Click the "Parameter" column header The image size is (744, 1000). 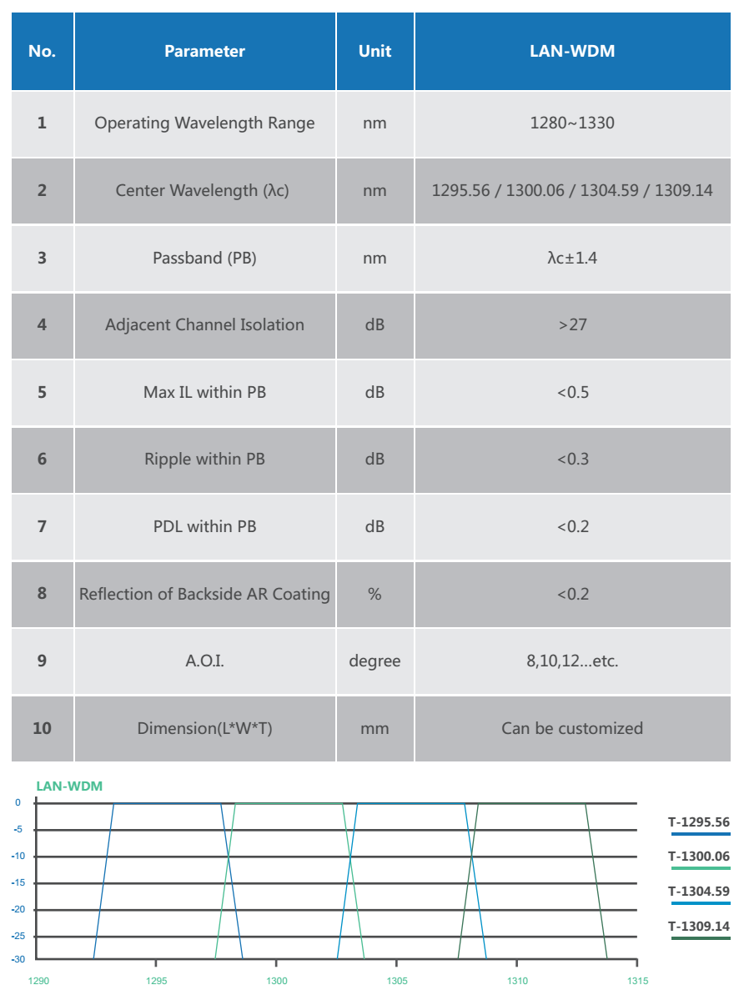coord(204,51)
